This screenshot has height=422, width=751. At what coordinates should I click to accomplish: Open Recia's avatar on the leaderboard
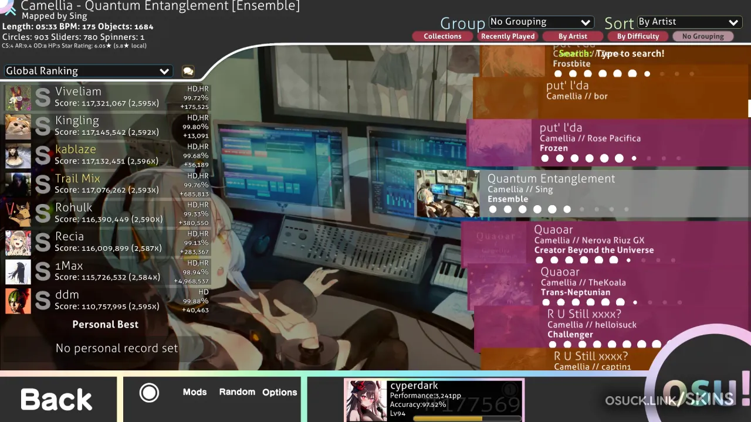click(x=18, y=243)
